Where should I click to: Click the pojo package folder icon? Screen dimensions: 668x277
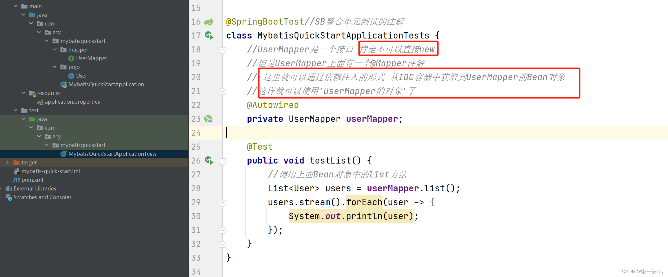pos(63,67)
